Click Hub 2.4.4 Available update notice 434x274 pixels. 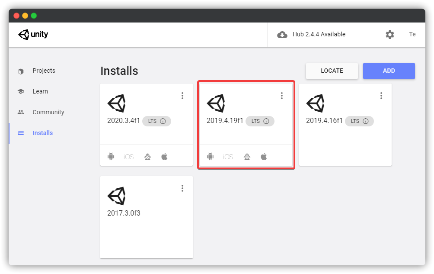pos(319,34)
